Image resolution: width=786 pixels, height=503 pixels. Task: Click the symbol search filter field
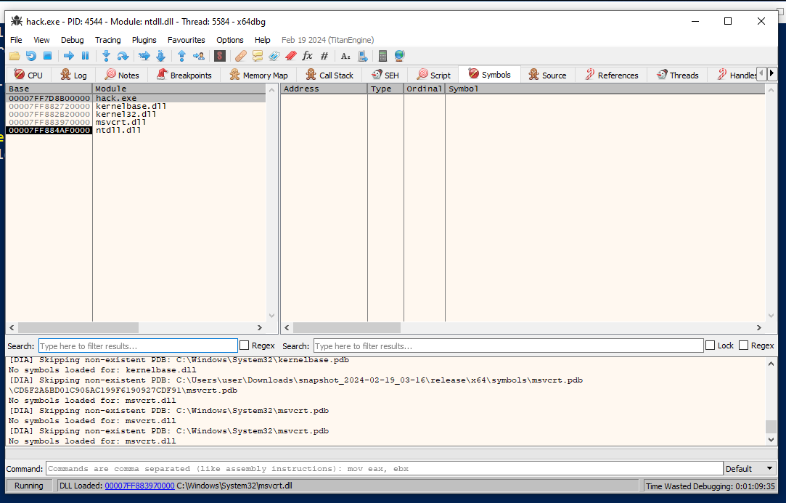coord(508,345)
